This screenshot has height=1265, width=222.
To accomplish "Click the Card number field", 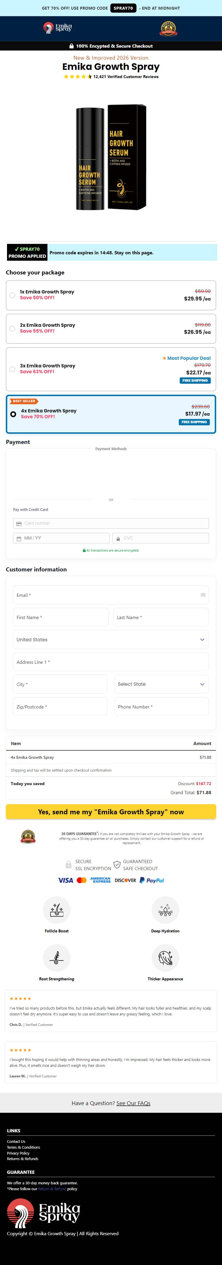I will click(x=110, y=523).
